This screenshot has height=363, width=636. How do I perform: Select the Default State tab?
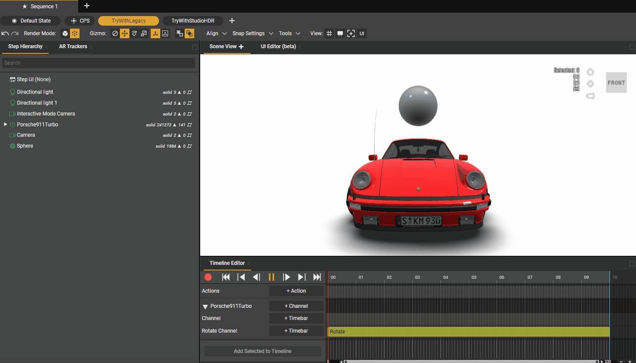tap(31, 21)
